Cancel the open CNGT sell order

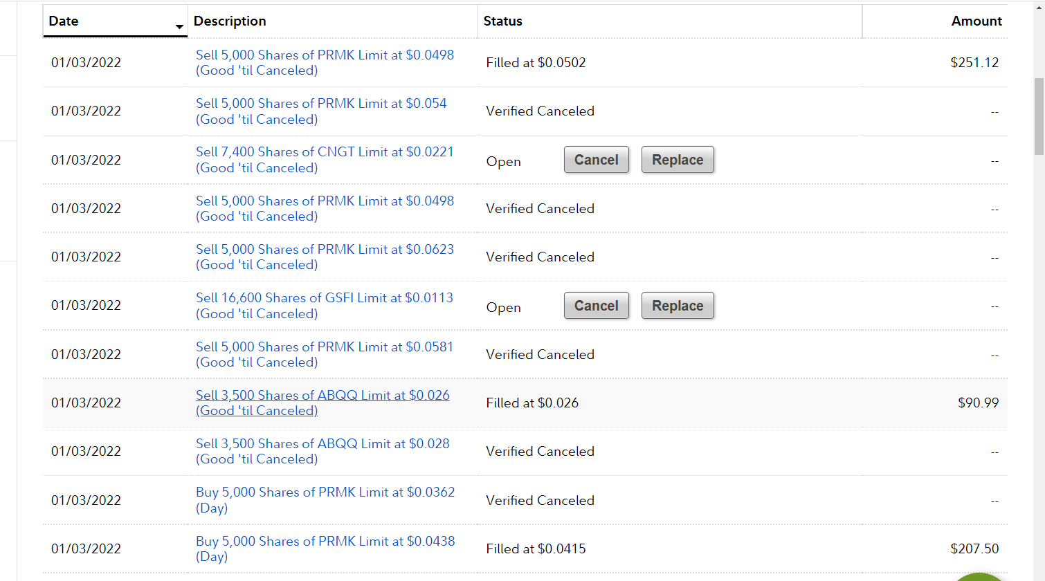pyautogui.click(x=596, y=160)
